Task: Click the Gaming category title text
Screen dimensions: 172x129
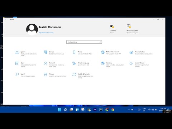Action: 109,63
